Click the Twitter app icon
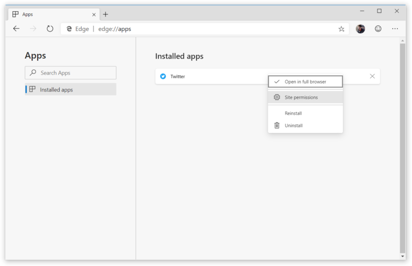 pyautogui.click(x=163, y=77)
